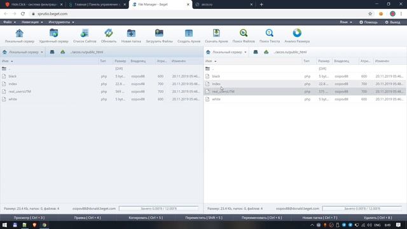Click the Помощь help link
The width and height of the screenshot is (407, 229).
pyautogui.click(x=369, y=22)
